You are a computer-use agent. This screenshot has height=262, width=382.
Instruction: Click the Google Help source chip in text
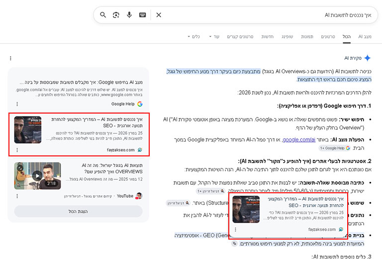click(x=335, y=148)
